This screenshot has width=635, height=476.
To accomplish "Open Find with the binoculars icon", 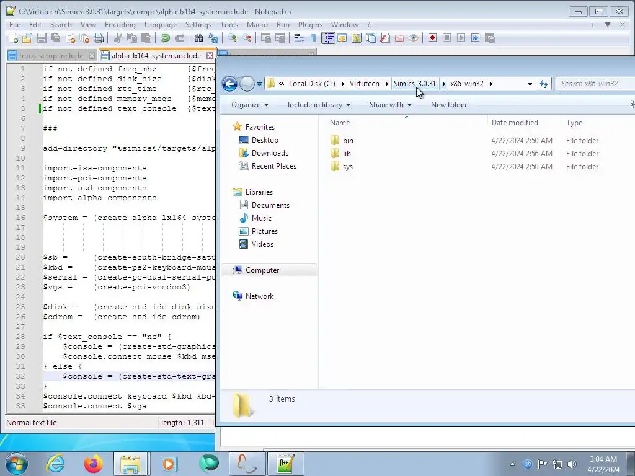I will (198, 38).
